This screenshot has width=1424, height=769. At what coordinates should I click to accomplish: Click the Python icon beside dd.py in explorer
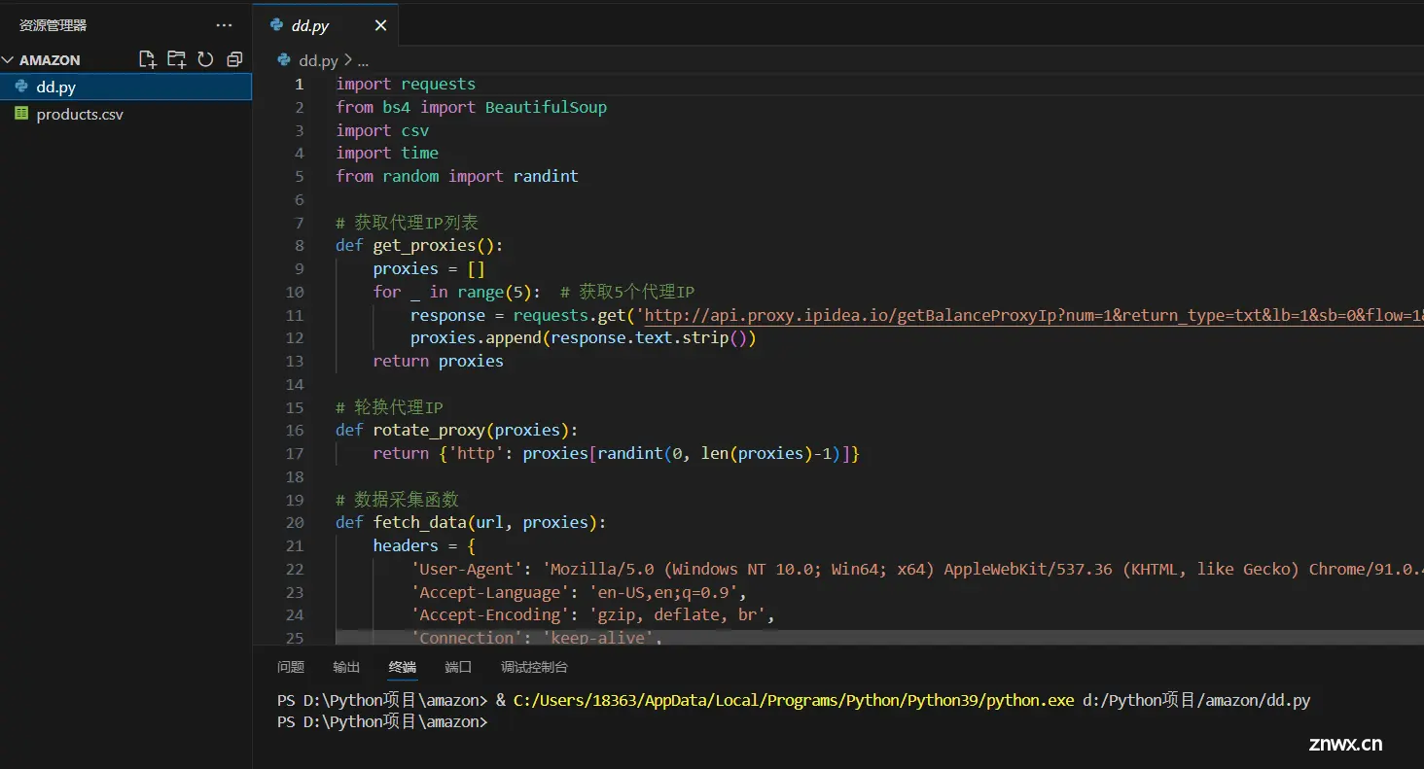point(21,87)
